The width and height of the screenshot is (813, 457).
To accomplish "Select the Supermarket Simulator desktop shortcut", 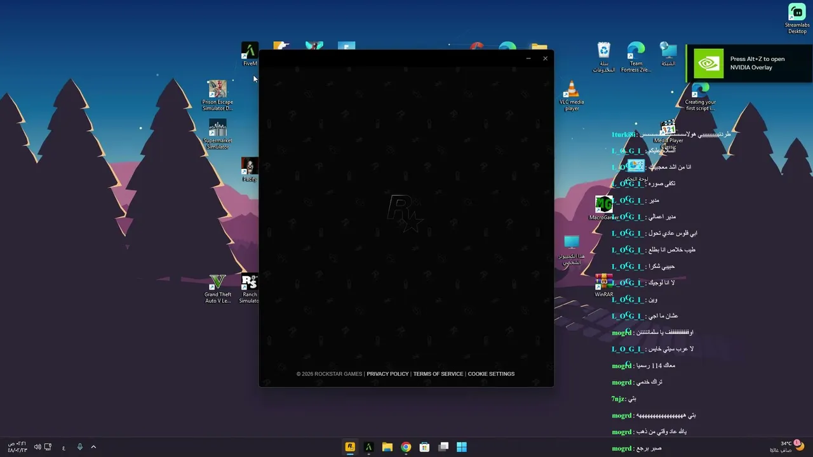I will [x=217, y=135].
